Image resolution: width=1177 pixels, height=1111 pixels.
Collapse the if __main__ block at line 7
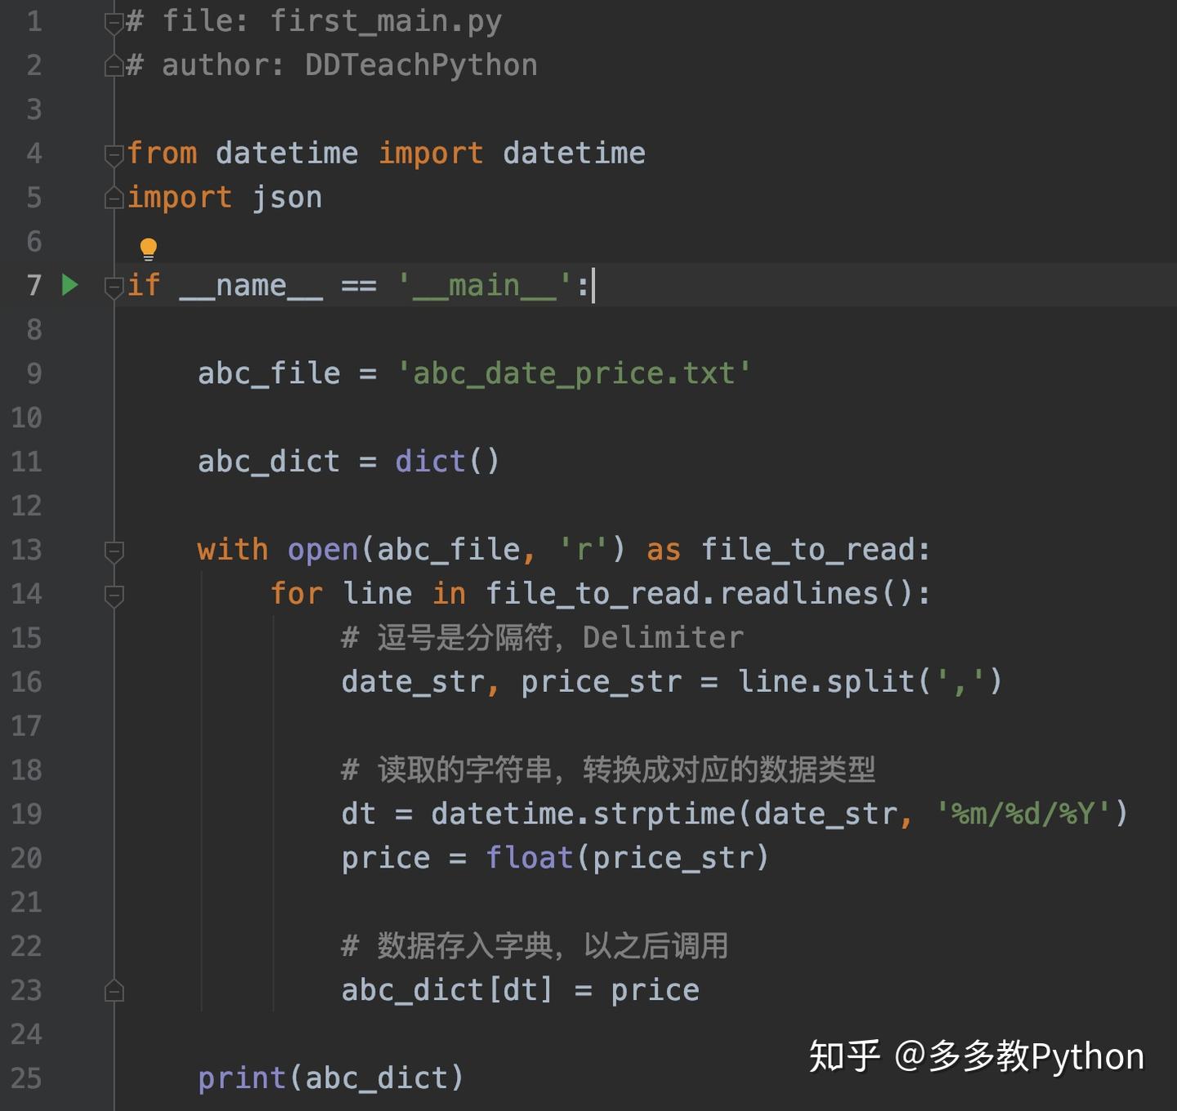(x=114, y=284)
